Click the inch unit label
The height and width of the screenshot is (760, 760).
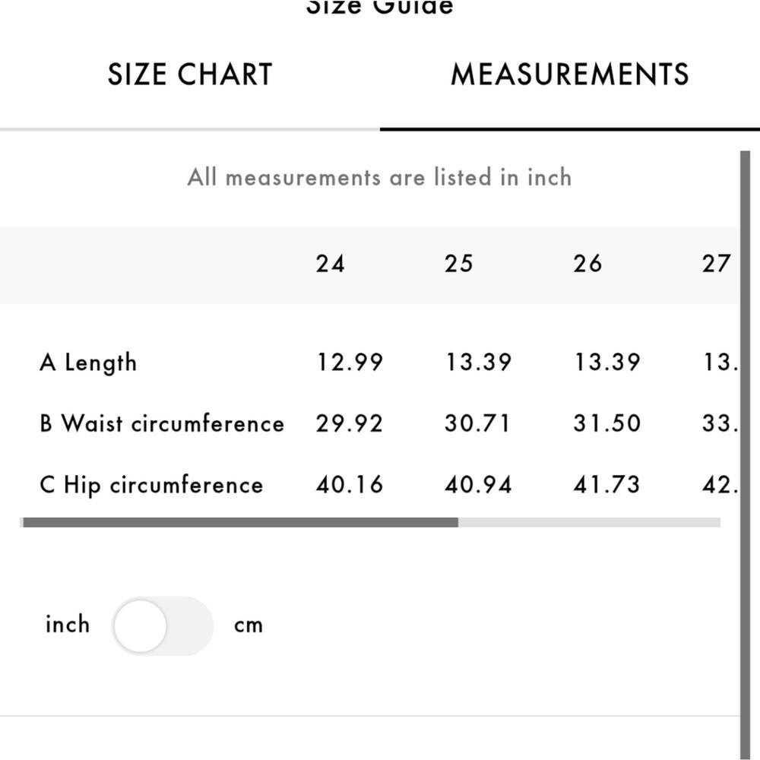coord(68,624)
